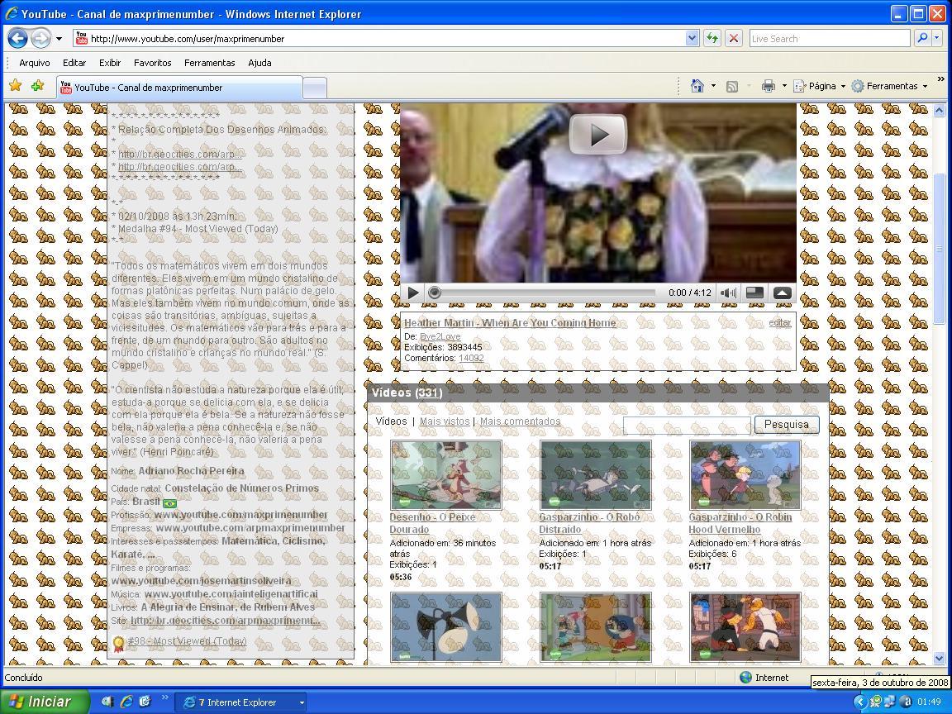The height and width of the screenshot is (714, 952).
Task: Click the large play overlay on video
Action: click(597, 134)
